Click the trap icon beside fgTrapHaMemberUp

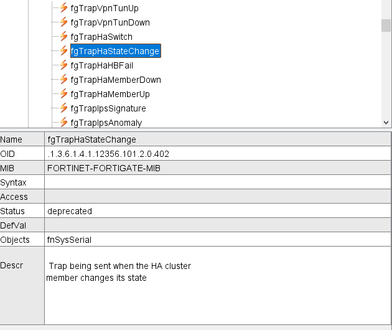[63, 94]
